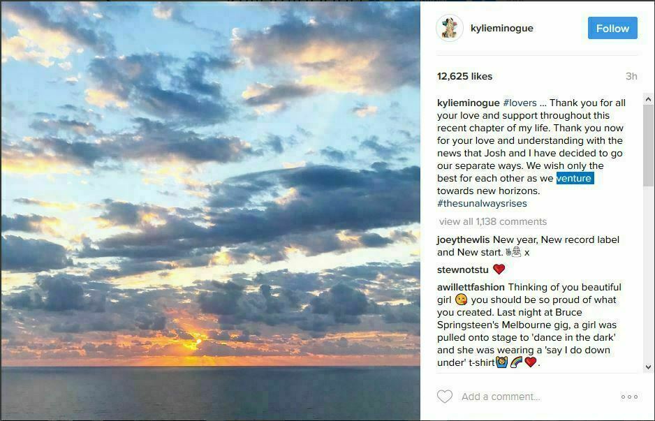Open the #lovers hashtag
Screen dimensions: 655x421
[x=520, y=103]
